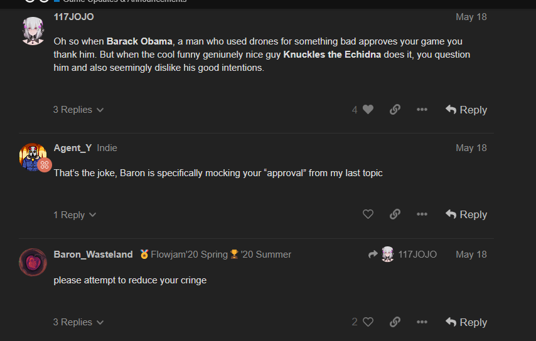
Task: Expand 3 Replies under Baron_Wasteland's post
Action: point(78,322)
